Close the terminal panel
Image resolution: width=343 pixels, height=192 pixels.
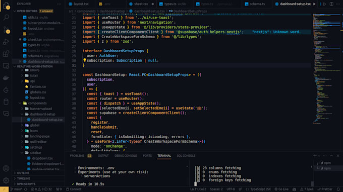coord(338,156)
